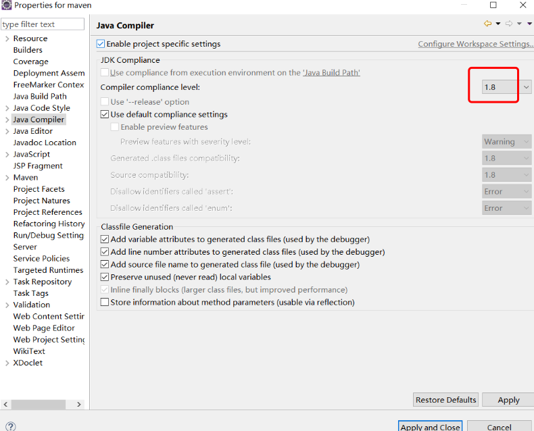Screen dimensions: 534x431
Task: Open Source compatibility dropdown
Action: pos(507,175)
